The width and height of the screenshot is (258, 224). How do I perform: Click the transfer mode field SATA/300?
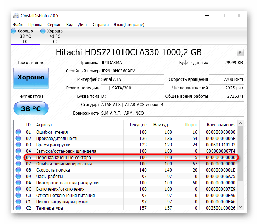coord(132,88)
